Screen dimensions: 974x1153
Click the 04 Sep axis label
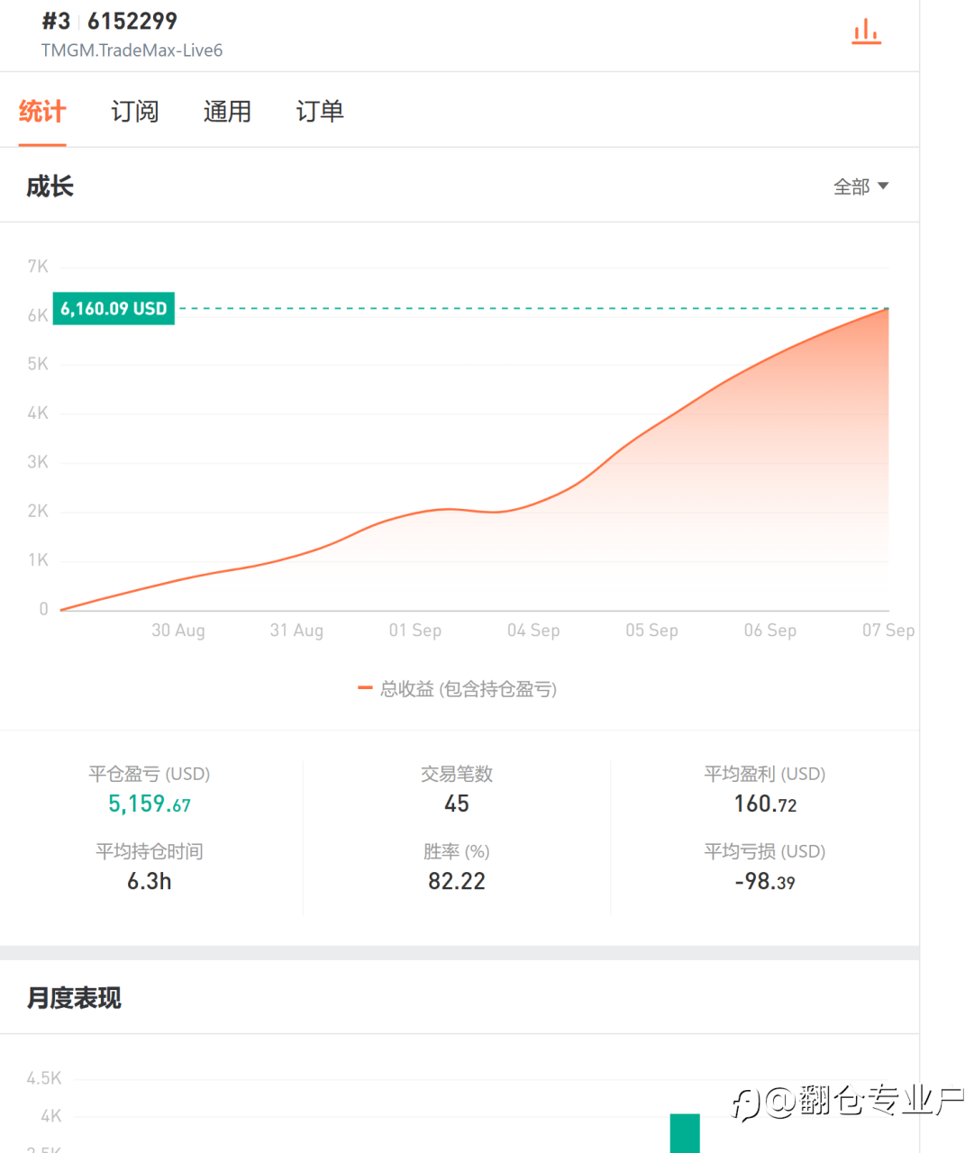pyautogui.click(x=533, y=631)
